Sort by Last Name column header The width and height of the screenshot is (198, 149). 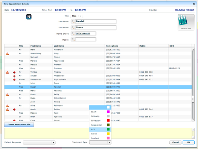coord(79,46)
